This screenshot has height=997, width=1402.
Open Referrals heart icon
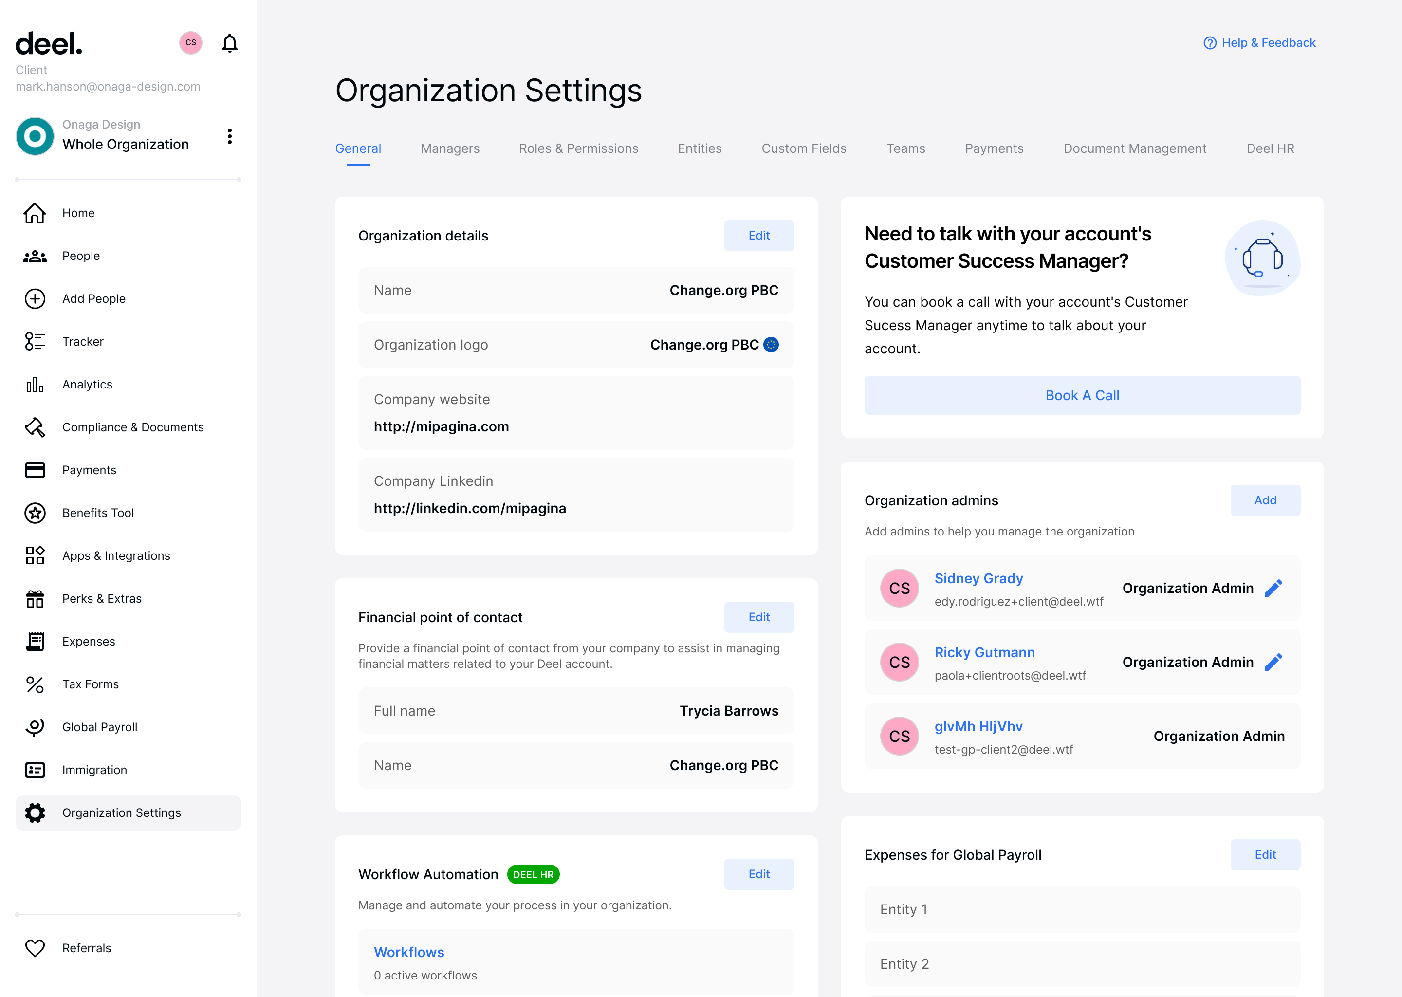35,948
